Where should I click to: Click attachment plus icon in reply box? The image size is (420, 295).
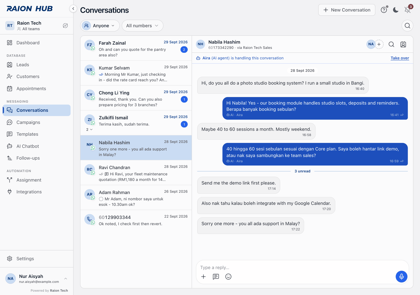203,277
